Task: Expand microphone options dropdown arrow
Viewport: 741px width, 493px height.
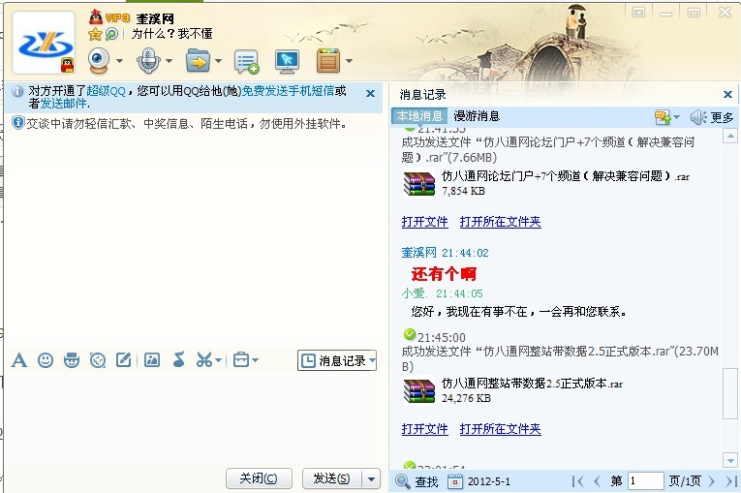Action: coord(170,61)
